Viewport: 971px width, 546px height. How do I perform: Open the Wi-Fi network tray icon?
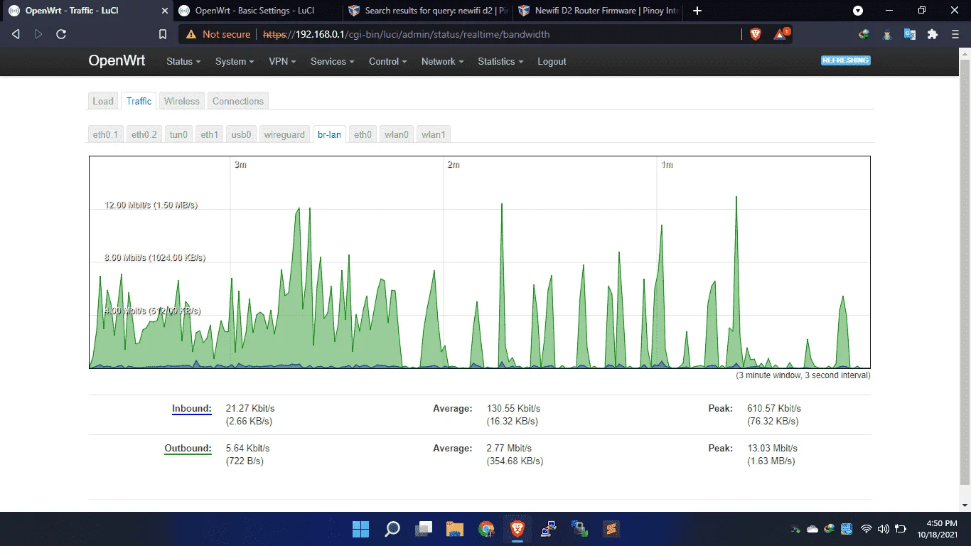(866, 529)
